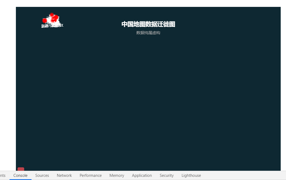Click the subtitle 数据纯属虚构

tap(148, 33)
